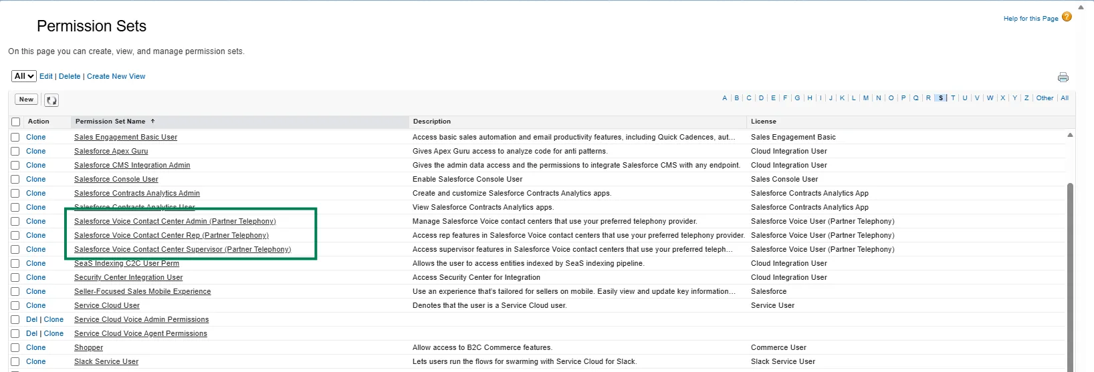Open Slack Service User permission set
Viewport: 1094px width, 372px height.
pos(106,361)
